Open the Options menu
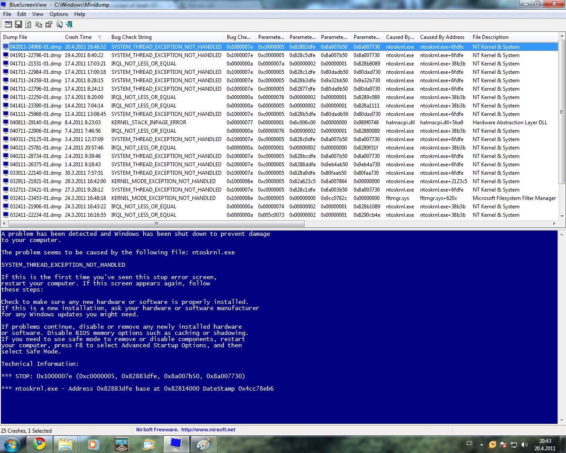This screenshot has height=453, width=566. (x=59, y=14)
